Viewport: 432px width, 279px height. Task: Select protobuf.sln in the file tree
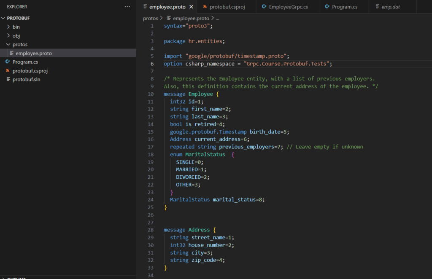click(x=27, y=80)
